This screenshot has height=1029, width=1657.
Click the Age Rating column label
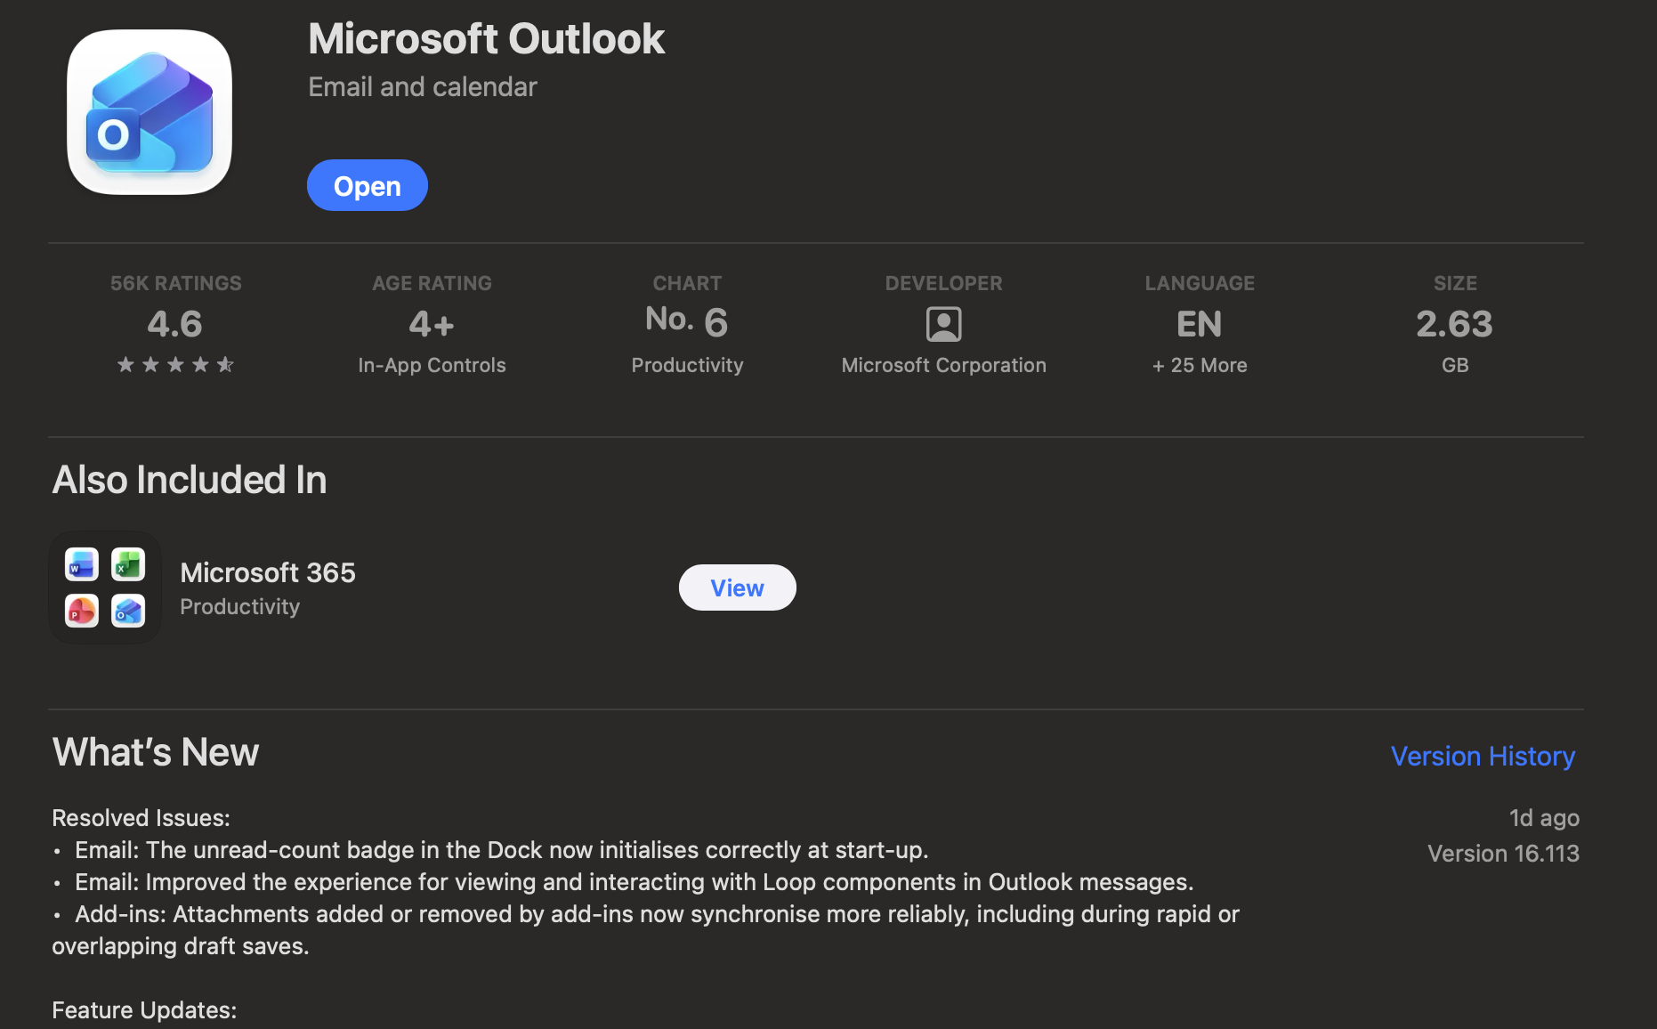[432, 283]
